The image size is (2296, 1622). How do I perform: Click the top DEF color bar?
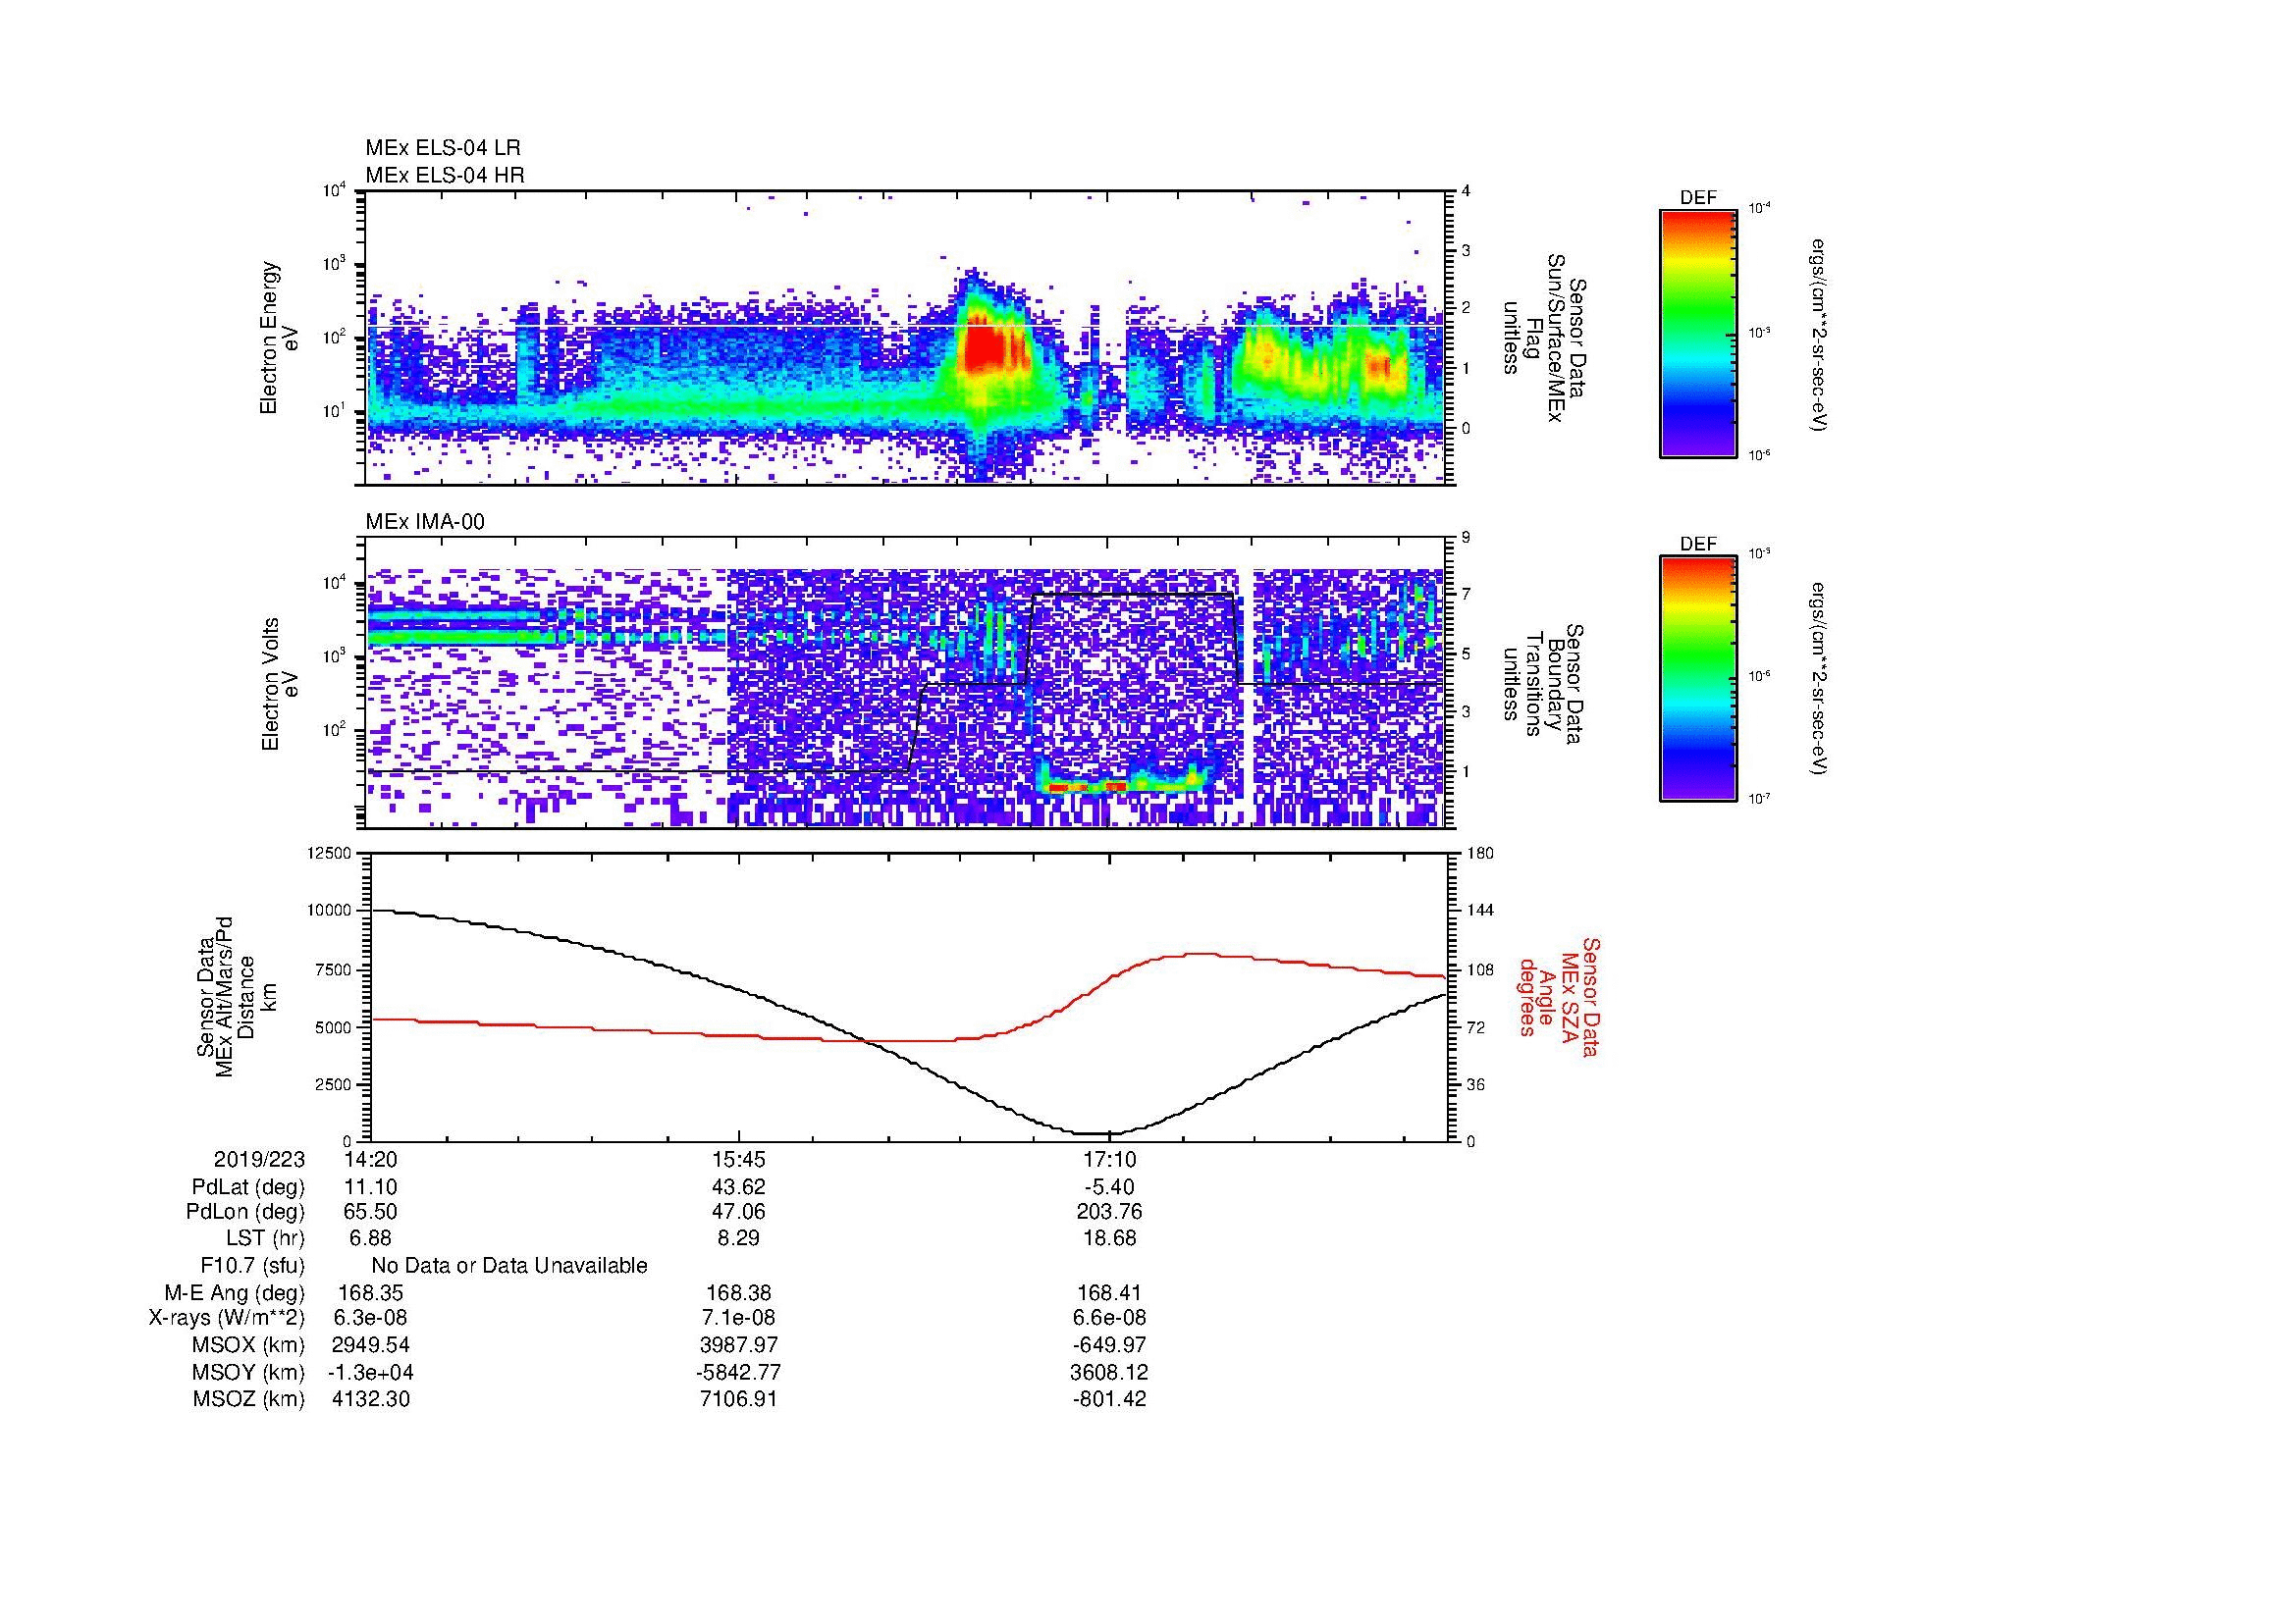coord(1698,332)
